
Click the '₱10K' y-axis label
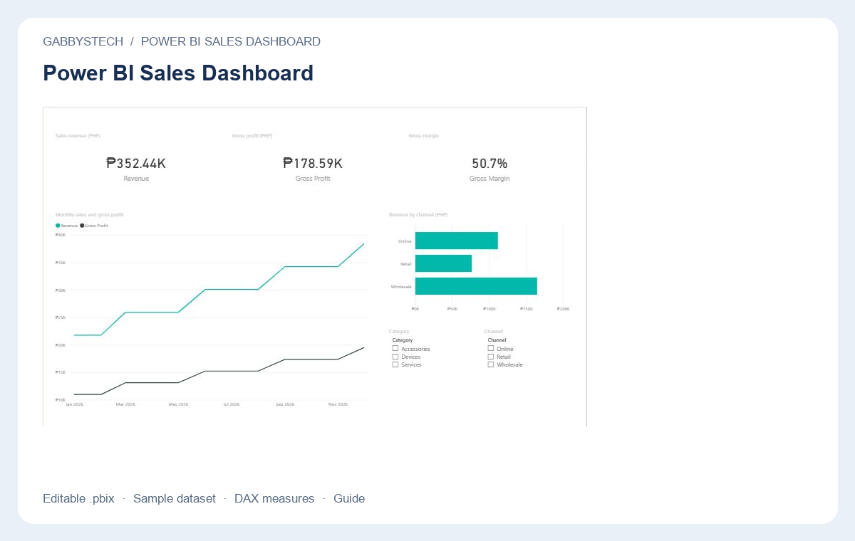point(61,400)
